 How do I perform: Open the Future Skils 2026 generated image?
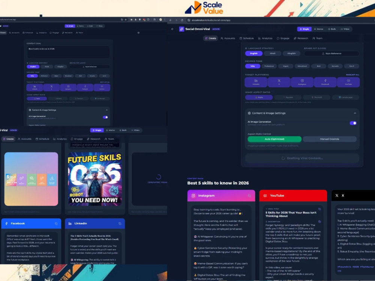tap(95, 179)
